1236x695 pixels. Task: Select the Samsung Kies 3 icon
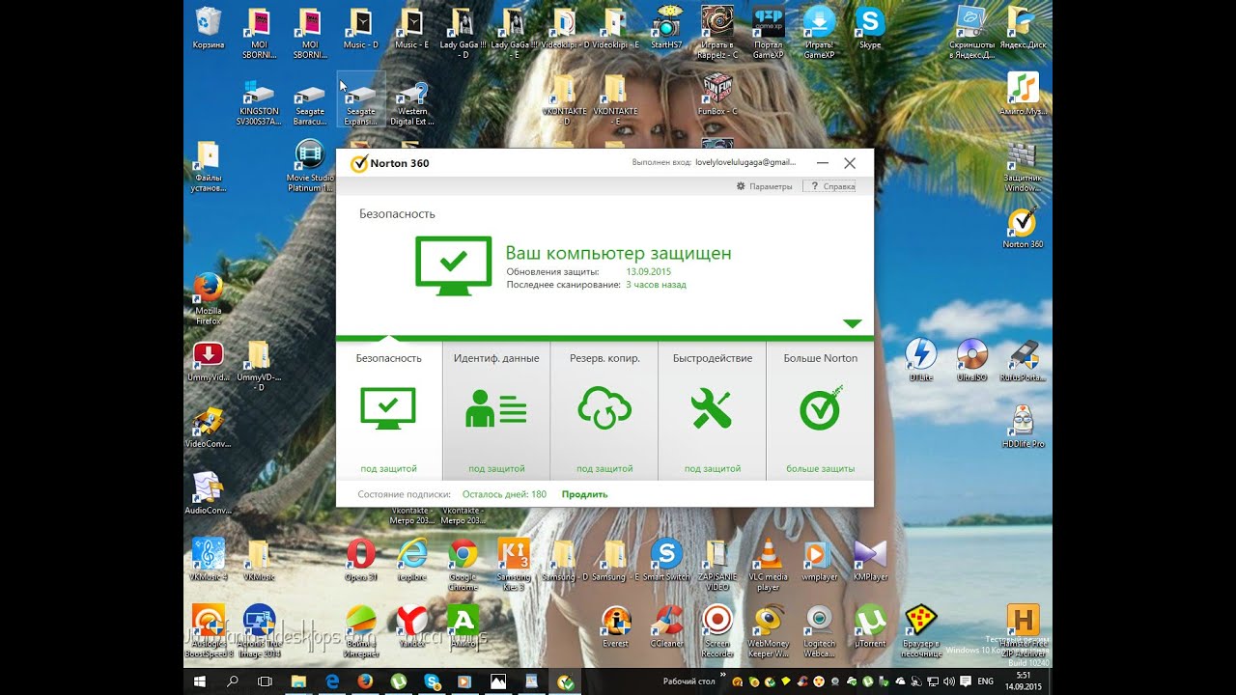click(x=514, y=564)
